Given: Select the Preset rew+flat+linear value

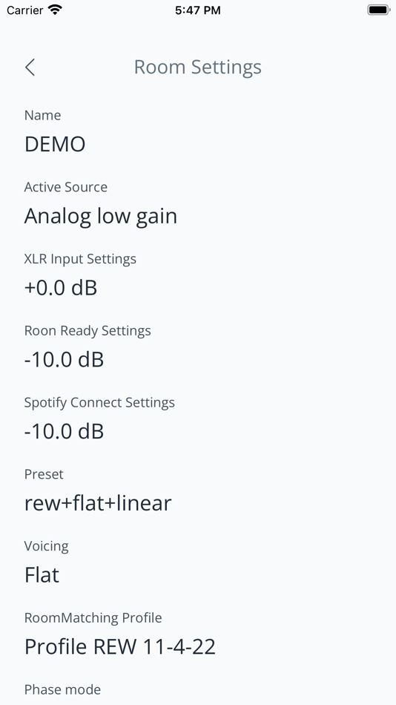Looking at the screenshot, I should coord(98,504).
